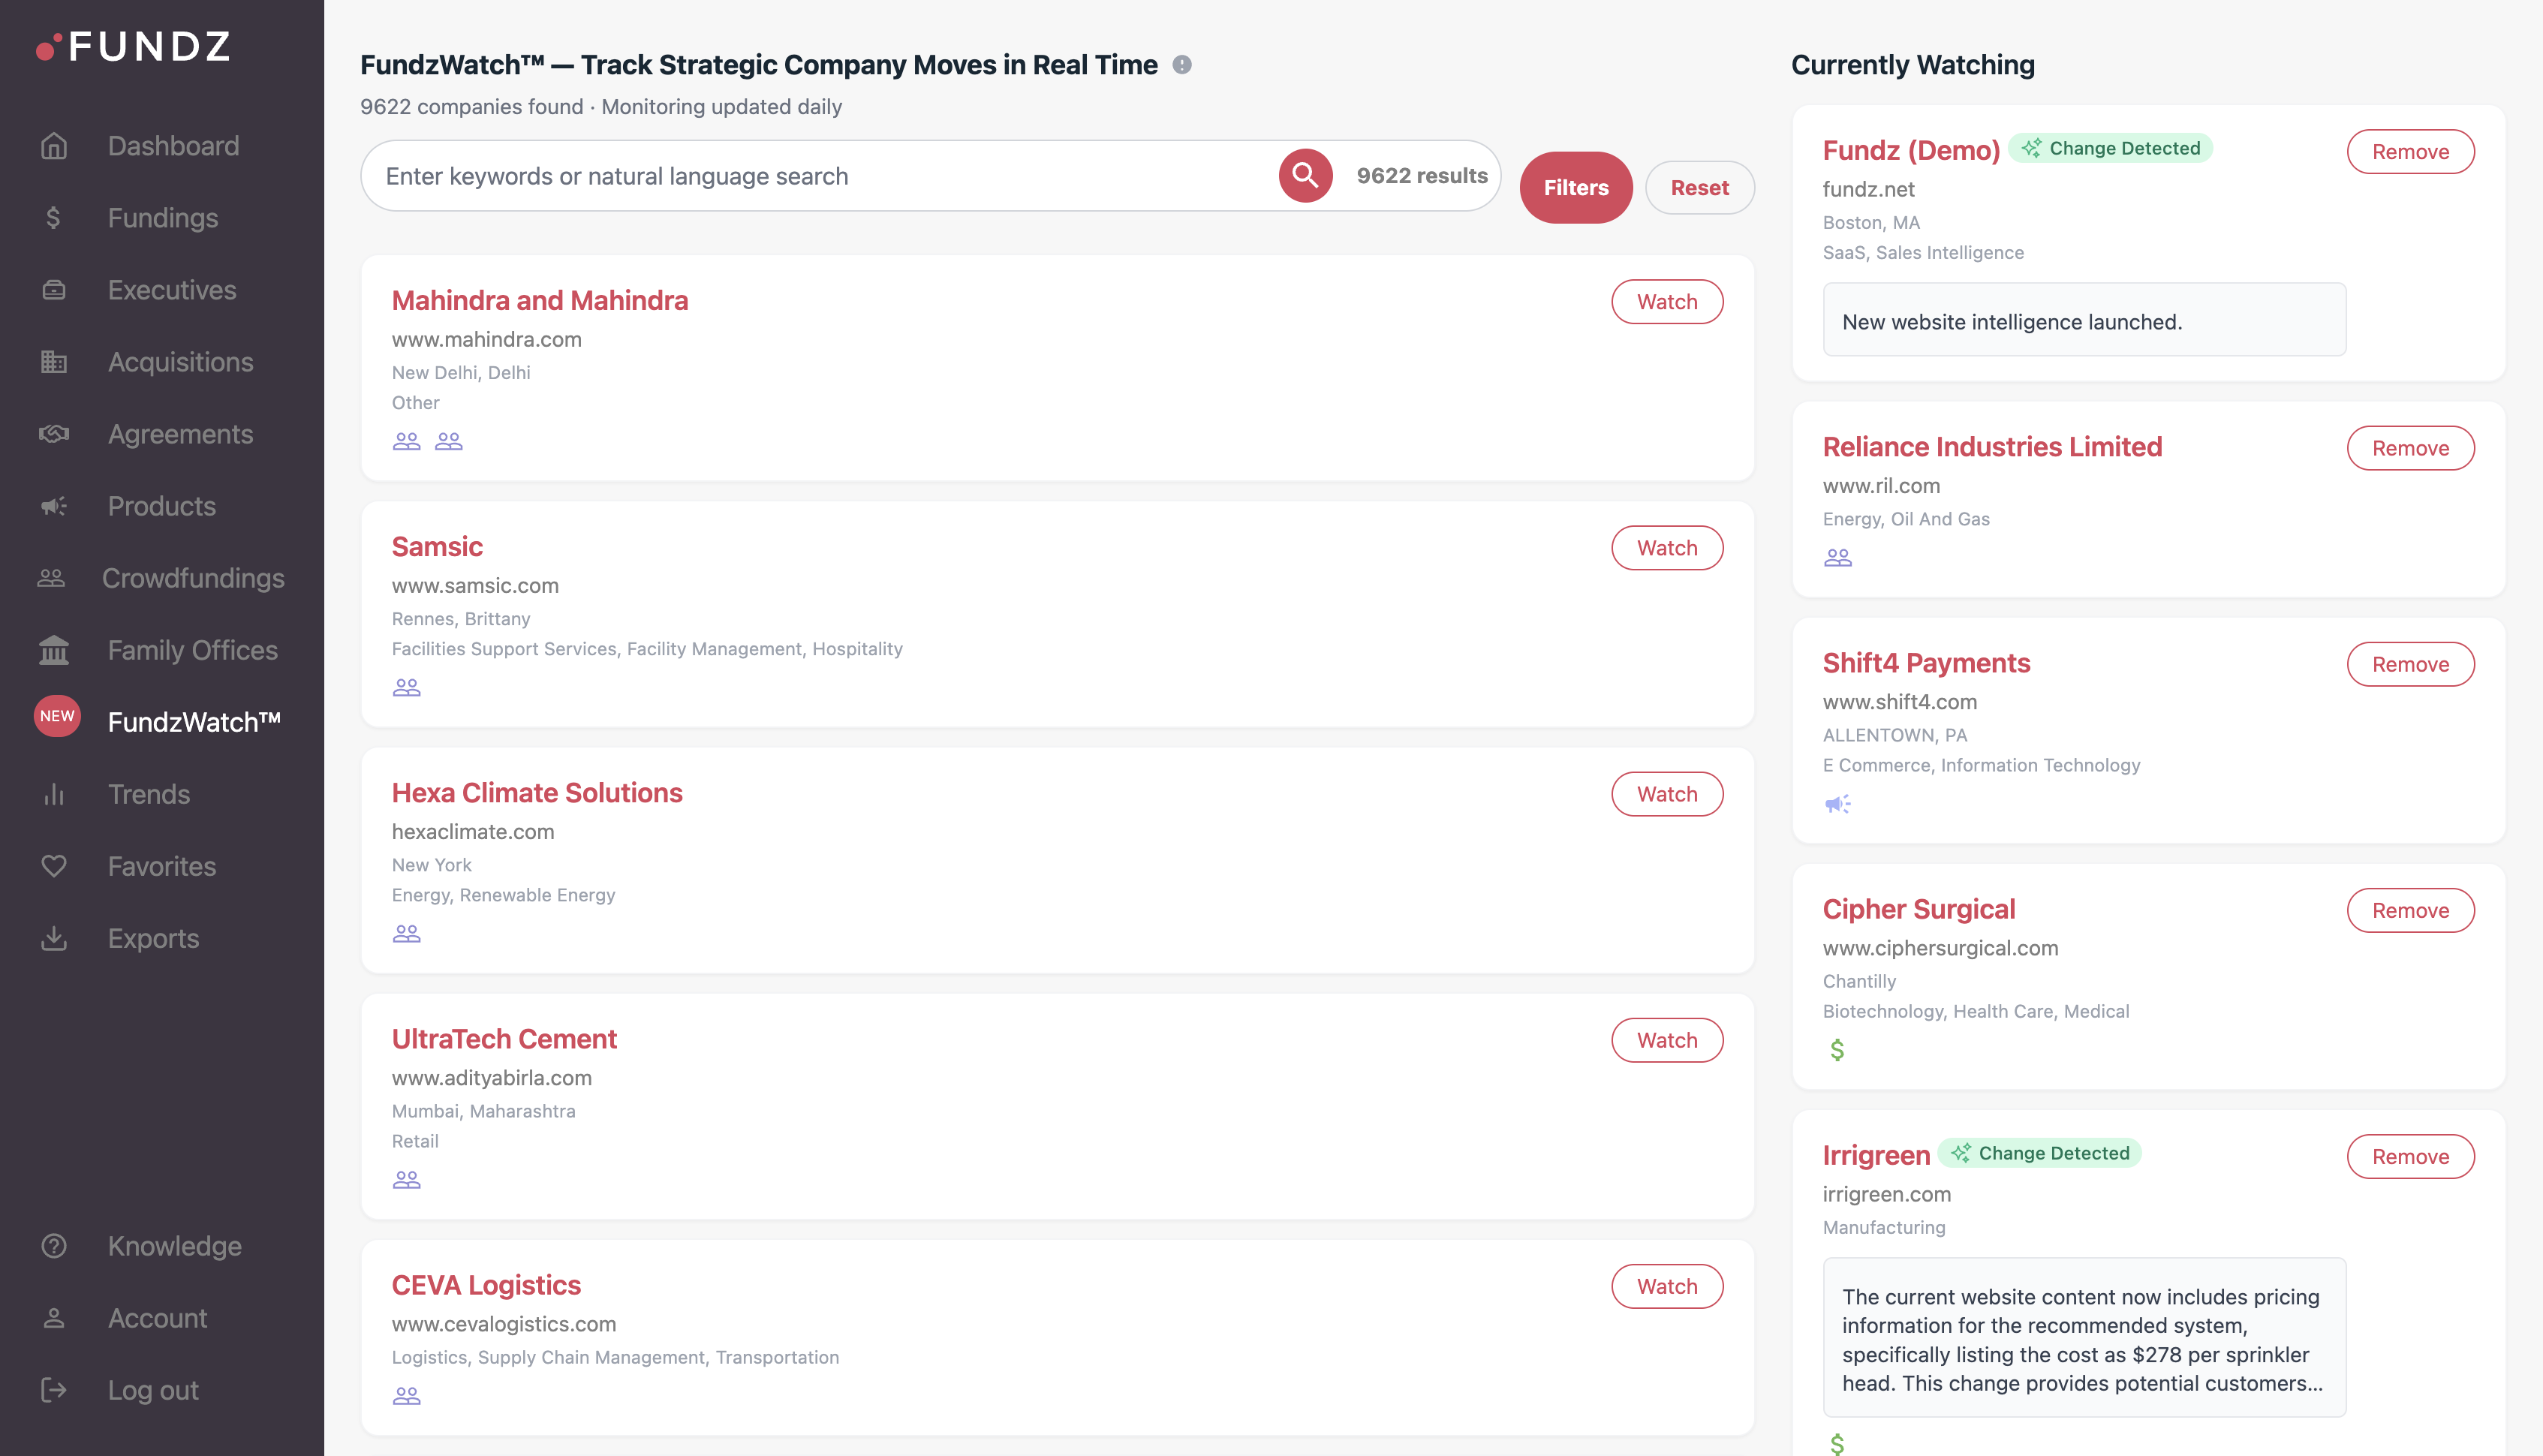Image resolution: width=2543 pixels, height=1456 pixels.
Task: Open Executives in sidebar
Action: (172, 290)
